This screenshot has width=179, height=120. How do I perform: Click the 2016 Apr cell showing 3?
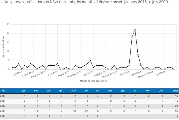tap(61, 101)
